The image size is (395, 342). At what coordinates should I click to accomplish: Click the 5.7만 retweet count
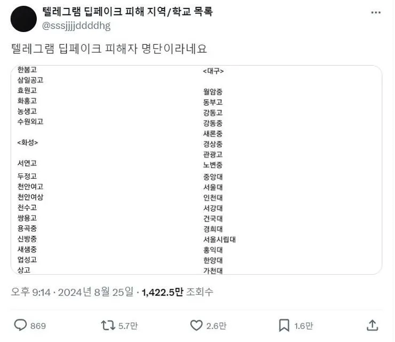pyautogui.click(x=129, y=325)
